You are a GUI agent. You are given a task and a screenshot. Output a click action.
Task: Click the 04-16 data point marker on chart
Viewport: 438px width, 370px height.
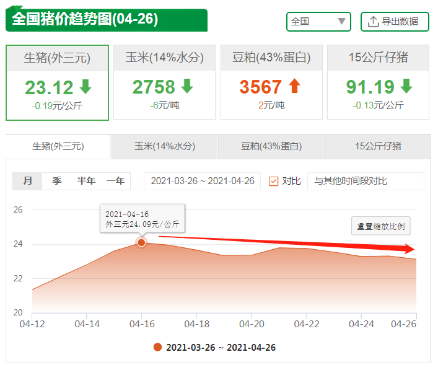pos(141,242)
